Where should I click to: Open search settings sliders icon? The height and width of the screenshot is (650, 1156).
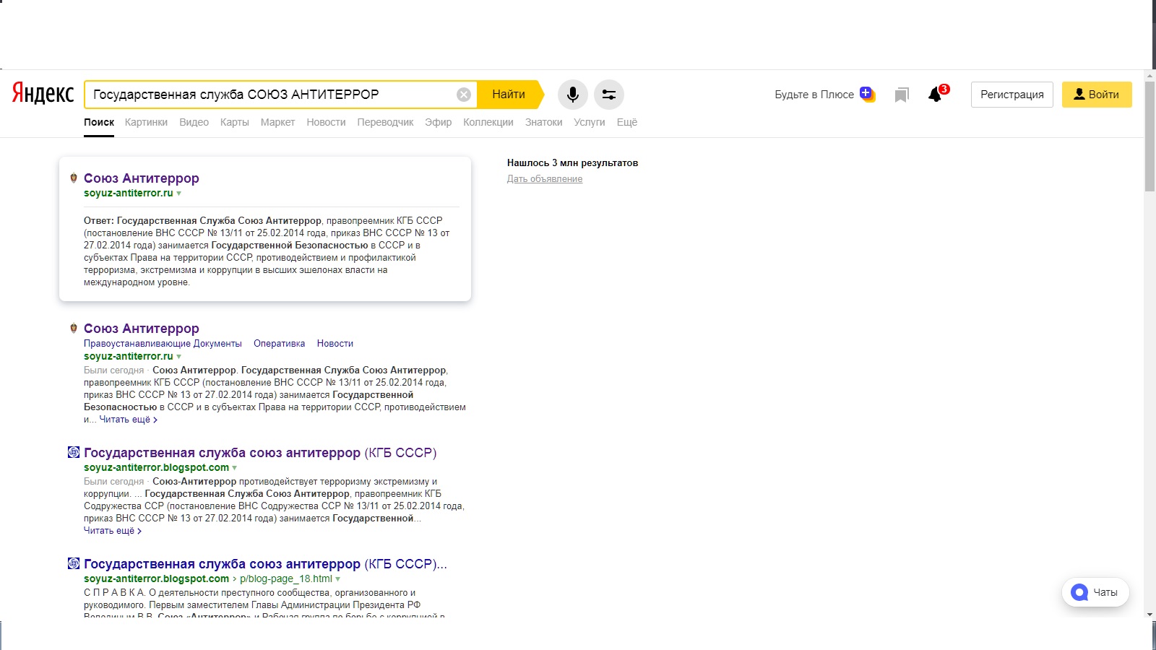609,95
